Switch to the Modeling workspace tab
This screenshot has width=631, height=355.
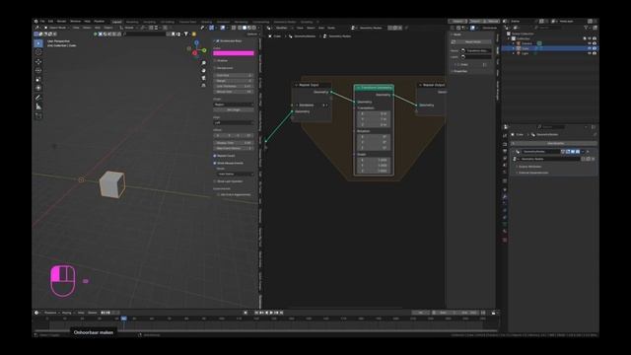(132, 22)
